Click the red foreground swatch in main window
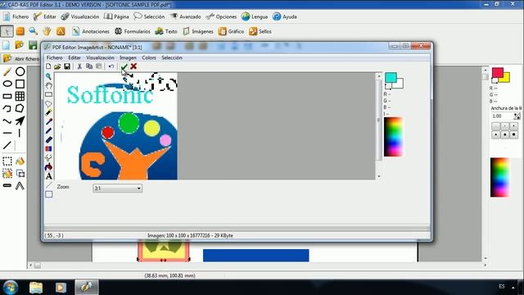 click(498, 73)
